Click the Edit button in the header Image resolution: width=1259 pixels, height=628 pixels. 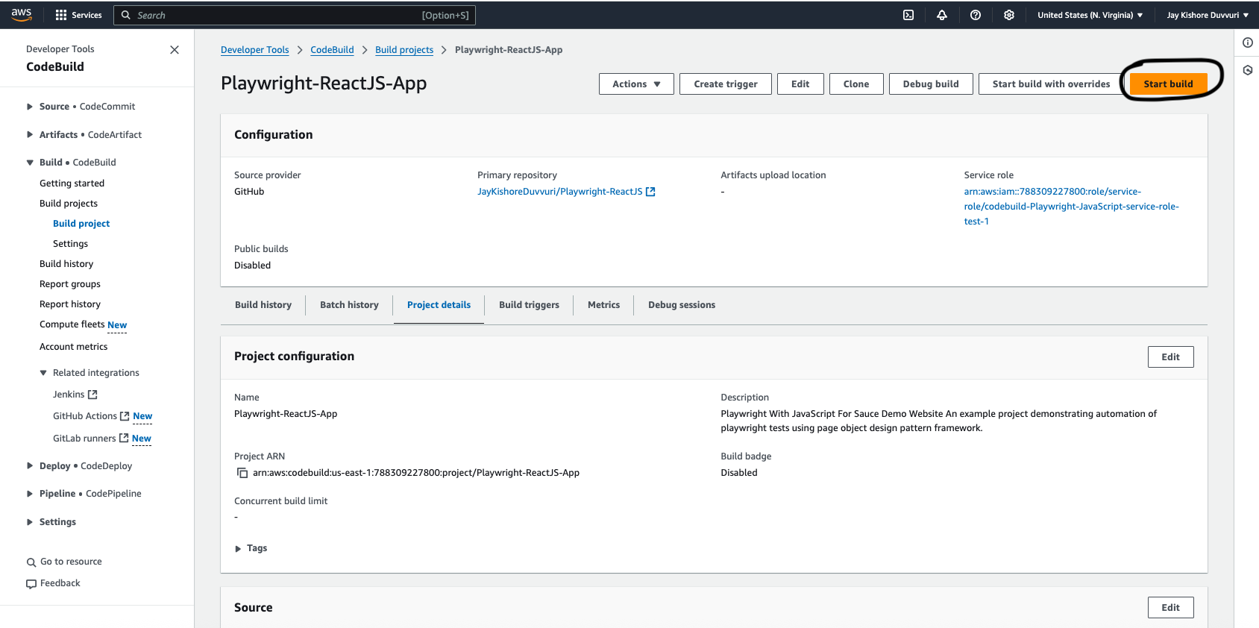tap(800, 84)
